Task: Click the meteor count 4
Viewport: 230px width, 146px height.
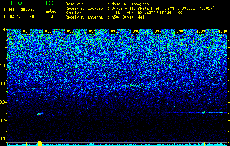Action: (x=52, y=17)
